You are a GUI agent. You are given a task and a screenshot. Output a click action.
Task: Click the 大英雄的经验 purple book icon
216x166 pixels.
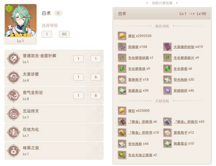tap(167, 47)
